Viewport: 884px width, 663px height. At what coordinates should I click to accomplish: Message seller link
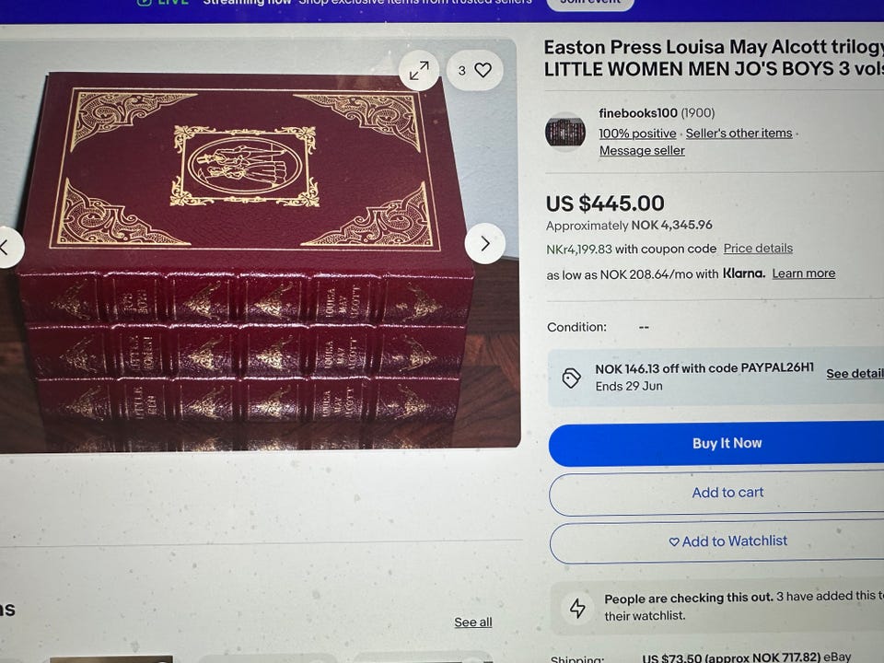pyautogui.click(x=642, y=150)
